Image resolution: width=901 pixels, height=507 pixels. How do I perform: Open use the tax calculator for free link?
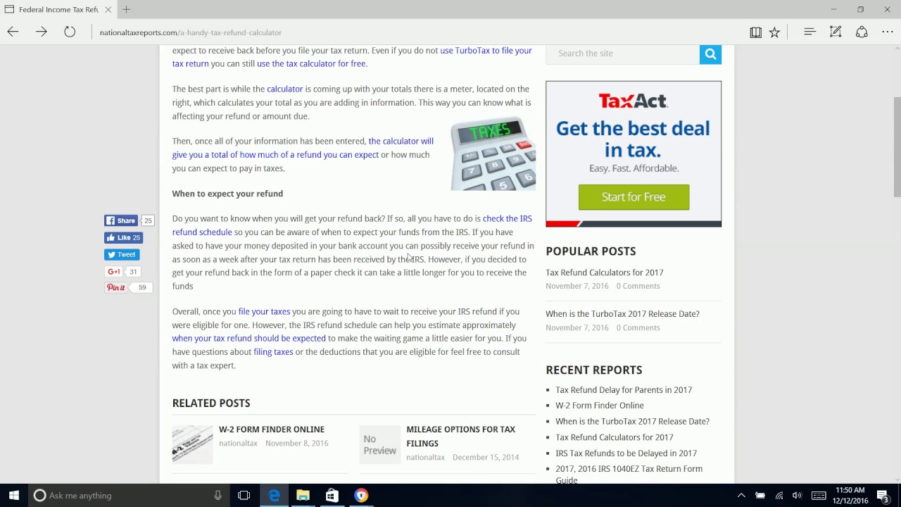pyautogui.click(x=311, y=63)
